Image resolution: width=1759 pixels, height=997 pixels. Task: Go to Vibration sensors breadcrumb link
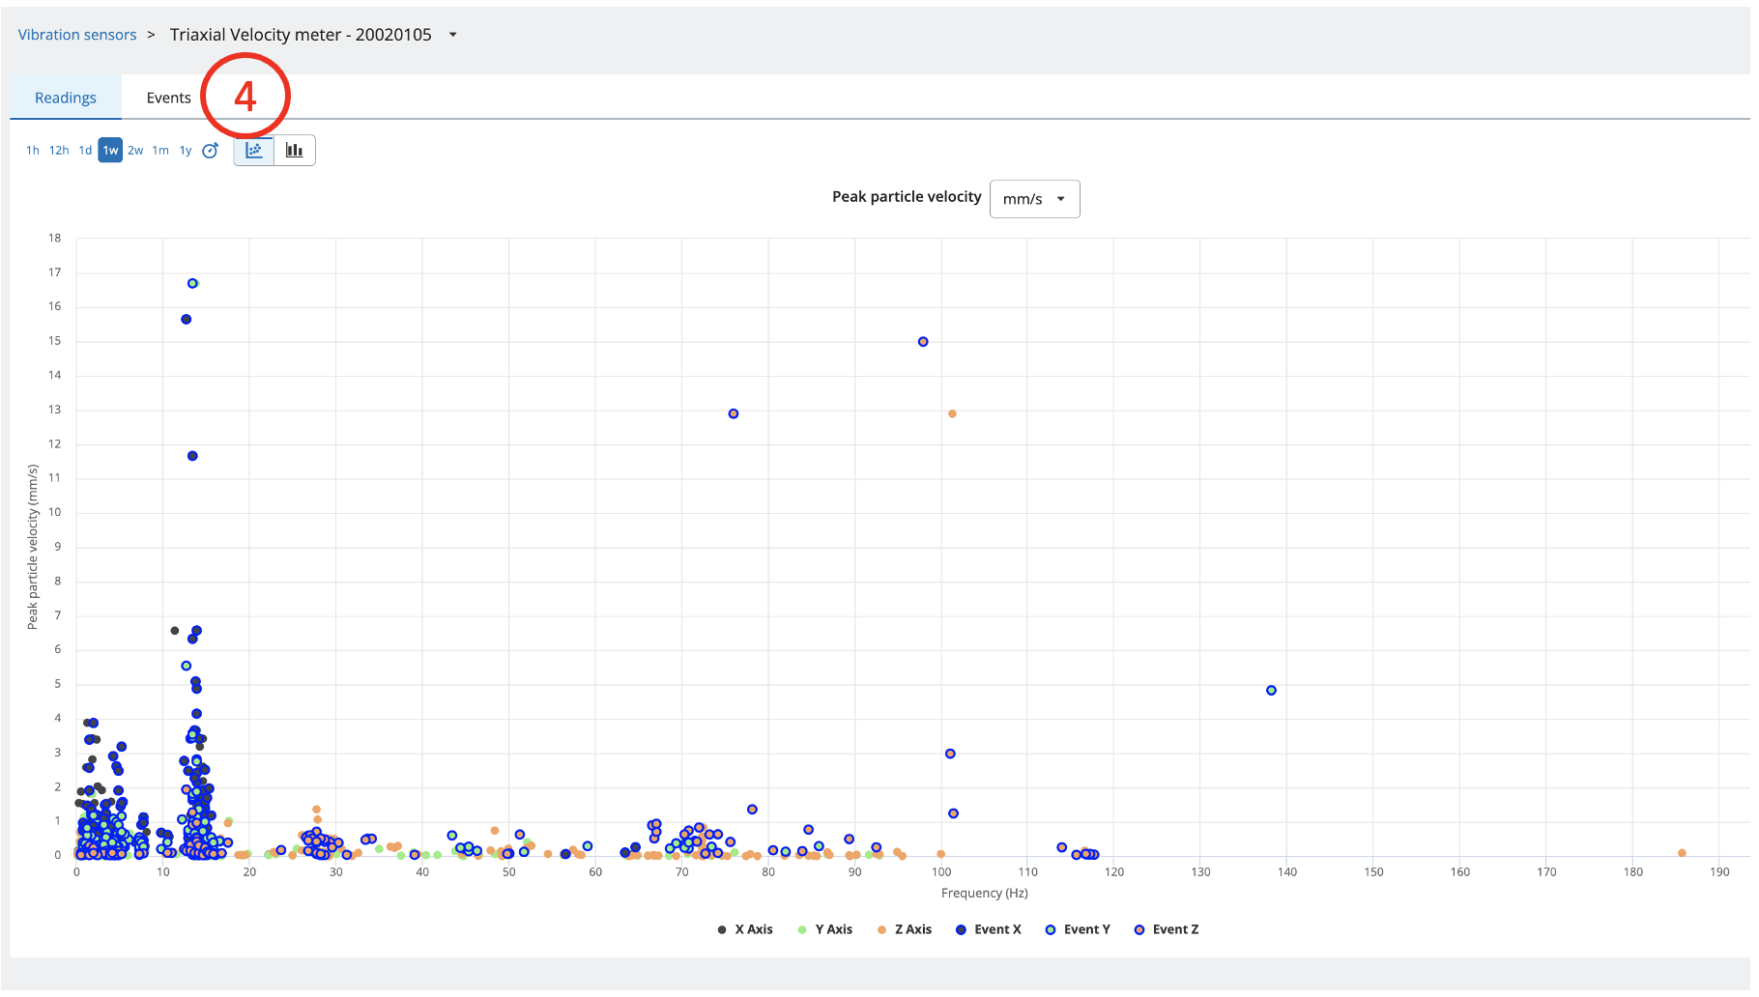77,36
